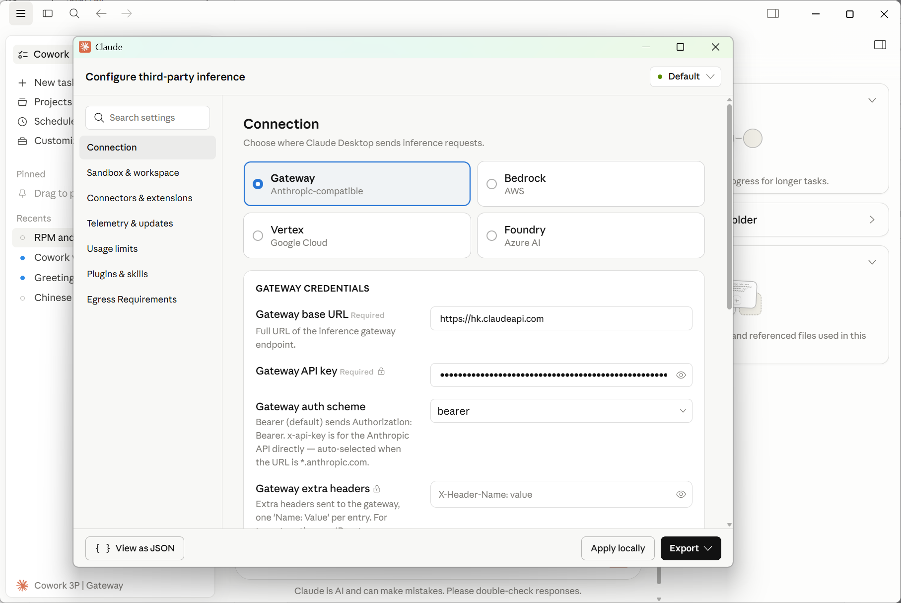The width and height of the screenshot is (901, 603).
Task: Open the hamburger menu in the main window
Action: [x=21, y=13]
